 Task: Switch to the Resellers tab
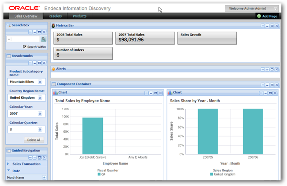click(55, 16)
